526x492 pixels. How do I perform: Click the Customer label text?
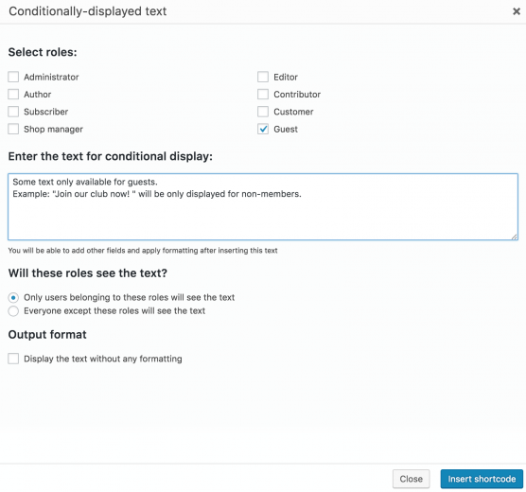(293, 112)
